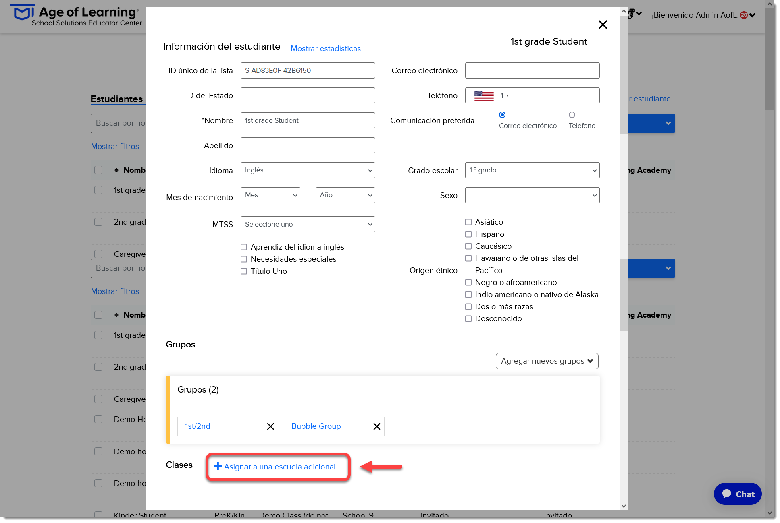Enable the Título Uno checkbox
Screen dimensions: 780x523
[x=244, y=271]
